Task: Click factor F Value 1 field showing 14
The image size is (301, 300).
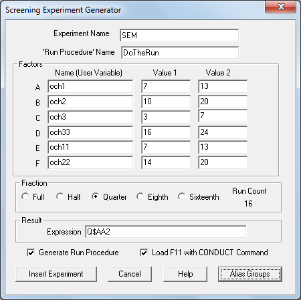Action: pos(166,162)
